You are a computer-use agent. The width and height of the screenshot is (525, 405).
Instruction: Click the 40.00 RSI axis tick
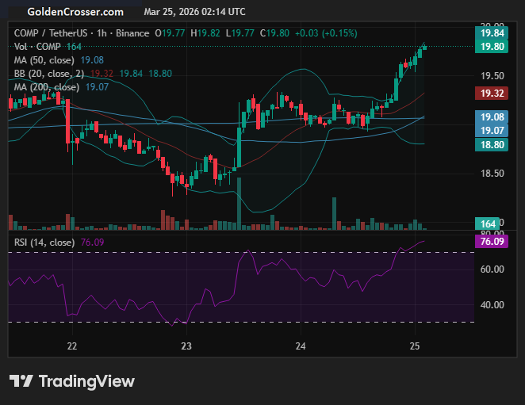pyautogui.click(x=492, y=305)
